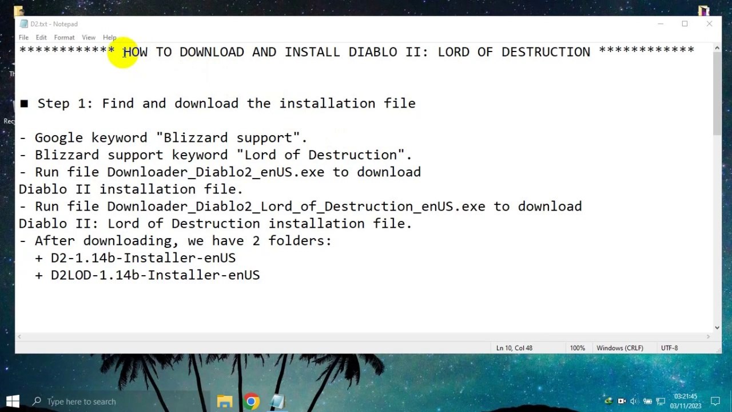The width and height of the screenshot is (732, 412).
Task: Click the text 'D2-1.14b-Installer-enUS'
Action: point(143,258)
